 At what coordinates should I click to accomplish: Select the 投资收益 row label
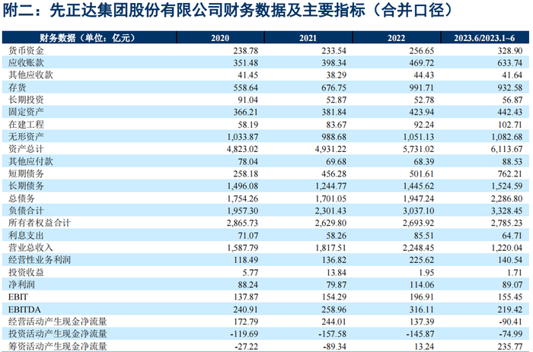pos(26,273)
